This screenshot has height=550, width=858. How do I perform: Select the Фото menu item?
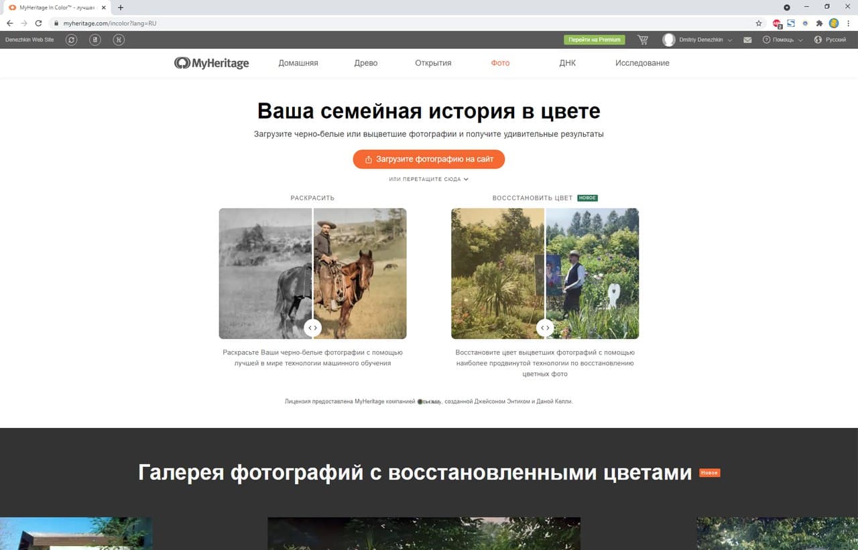coord(500,63)
